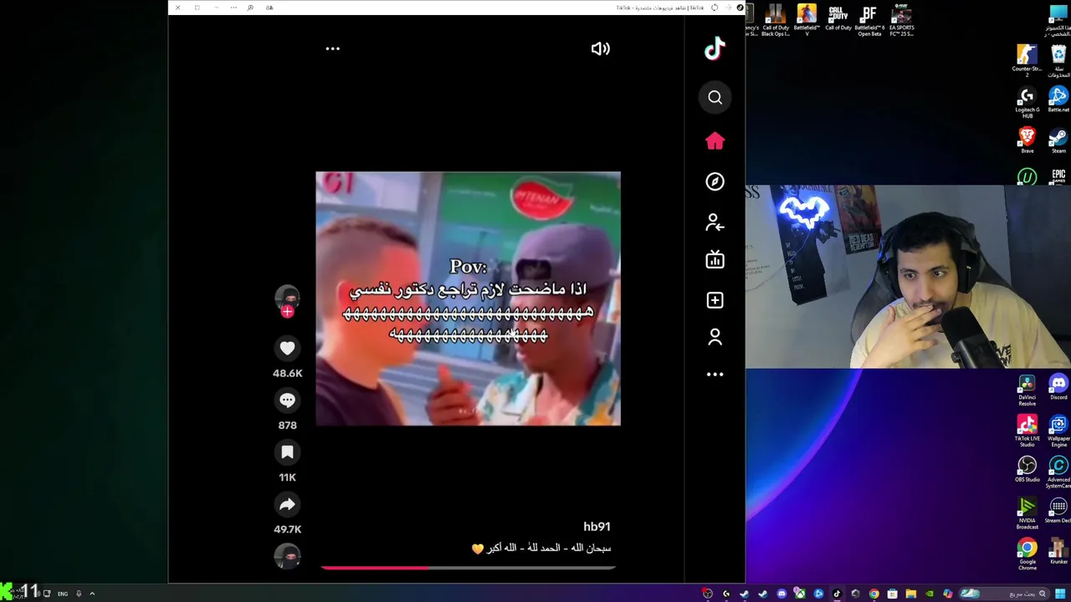
Task: Open the comments showing 878
Action: 287,400
